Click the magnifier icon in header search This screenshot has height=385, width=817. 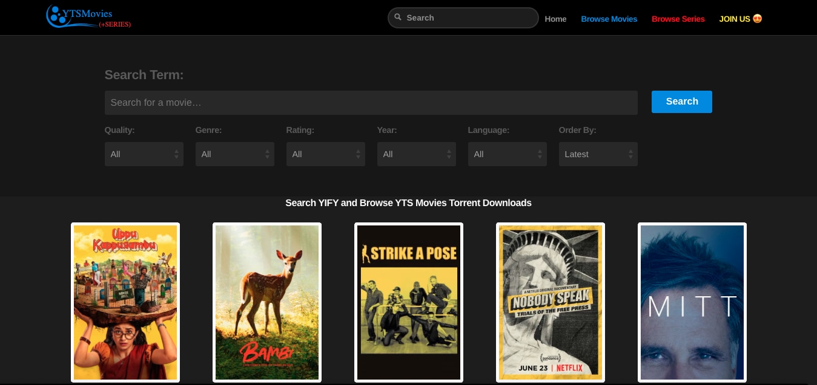398,18
